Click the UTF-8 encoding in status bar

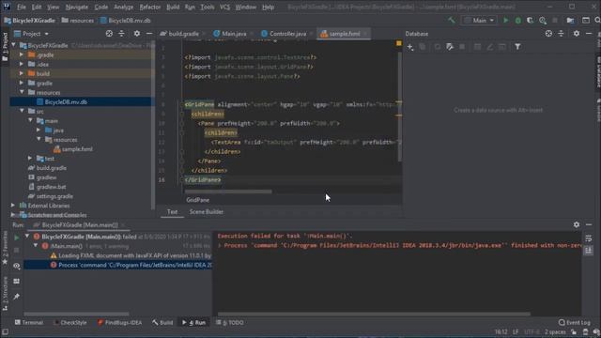pos(532,331)
